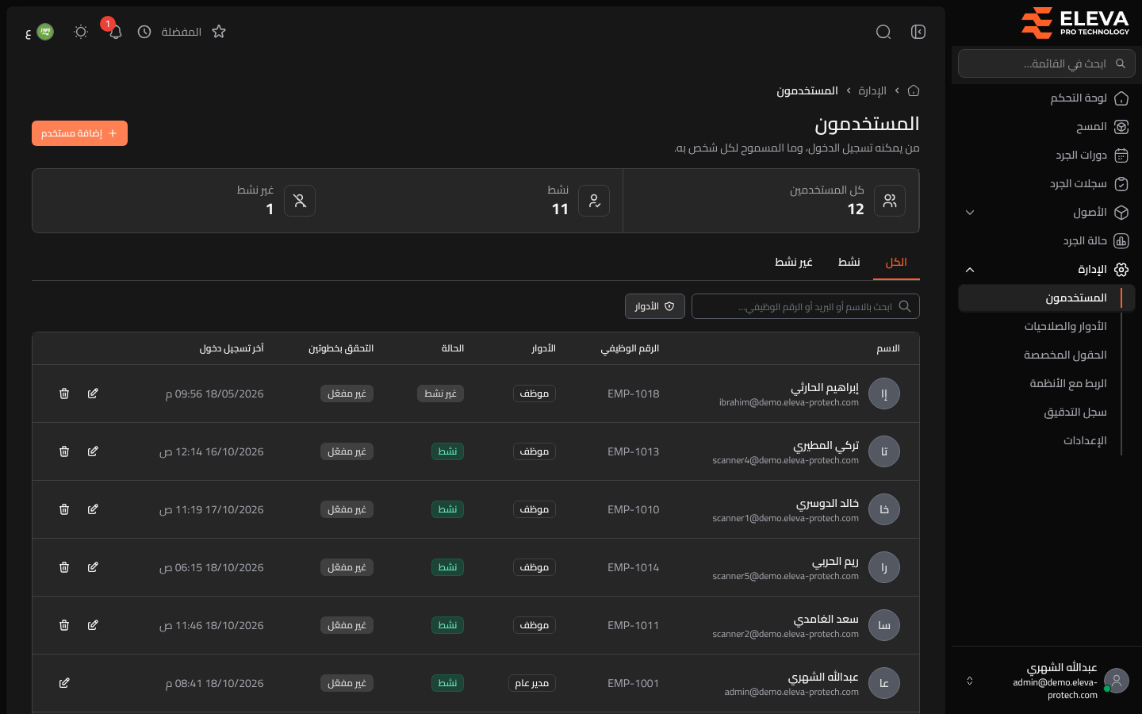This screenshot has width=1142, height=714.
Task: Click إضافة مستخدم button
Action: (x=79, y=133)
